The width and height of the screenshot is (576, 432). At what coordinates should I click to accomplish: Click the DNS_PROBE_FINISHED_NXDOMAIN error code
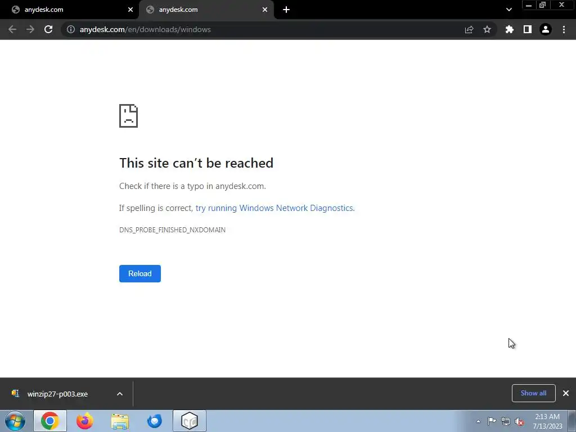point(172,230)
